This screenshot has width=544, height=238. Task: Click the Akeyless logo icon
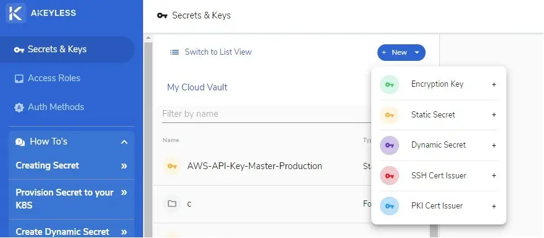15,14
